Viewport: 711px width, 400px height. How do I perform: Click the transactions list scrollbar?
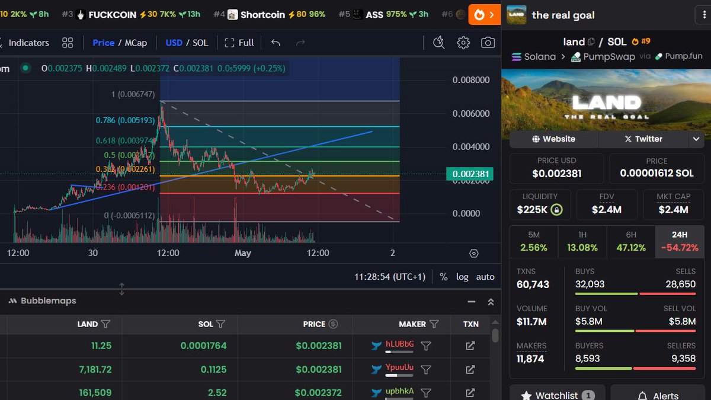tap(495, 336)
